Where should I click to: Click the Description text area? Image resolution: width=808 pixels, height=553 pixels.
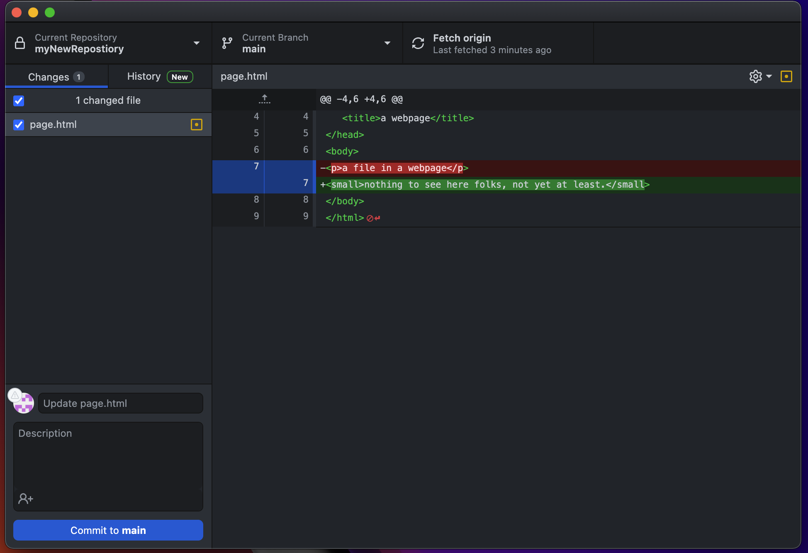click(108, 467)
